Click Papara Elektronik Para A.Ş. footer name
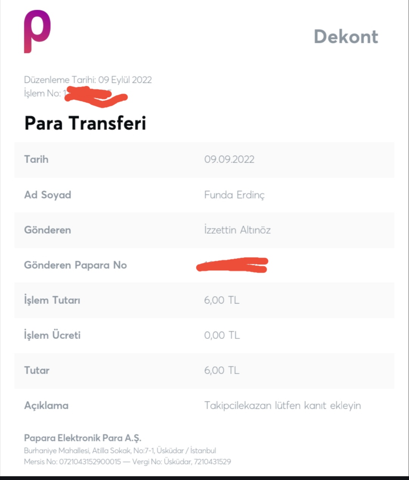The image size is (409, 480). (x=83, y=438)
